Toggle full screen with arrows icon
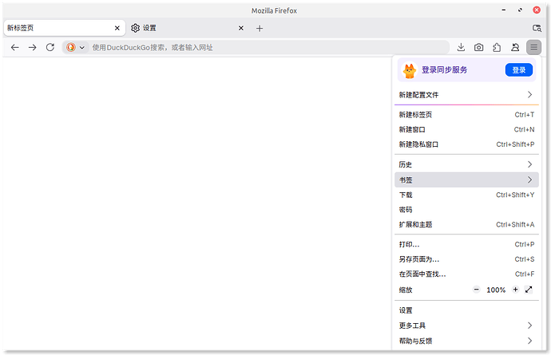The height and width of the screenshot is (355, 551). (x=529, y=290)
